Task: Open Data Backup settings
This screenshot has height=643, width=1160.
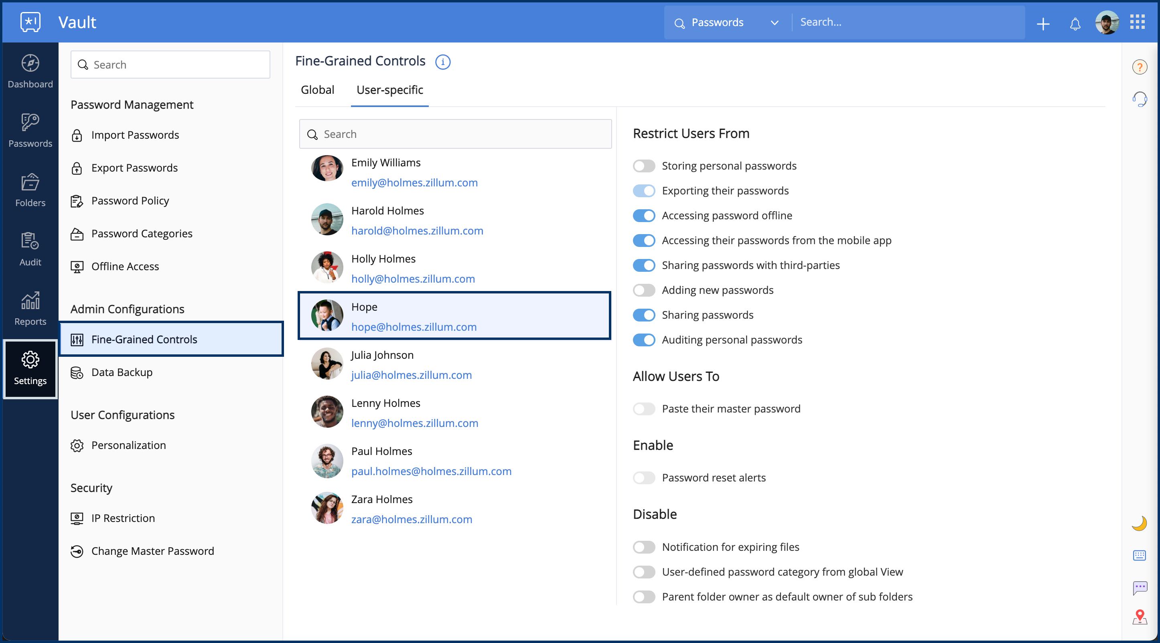Action: click(122, 372)
